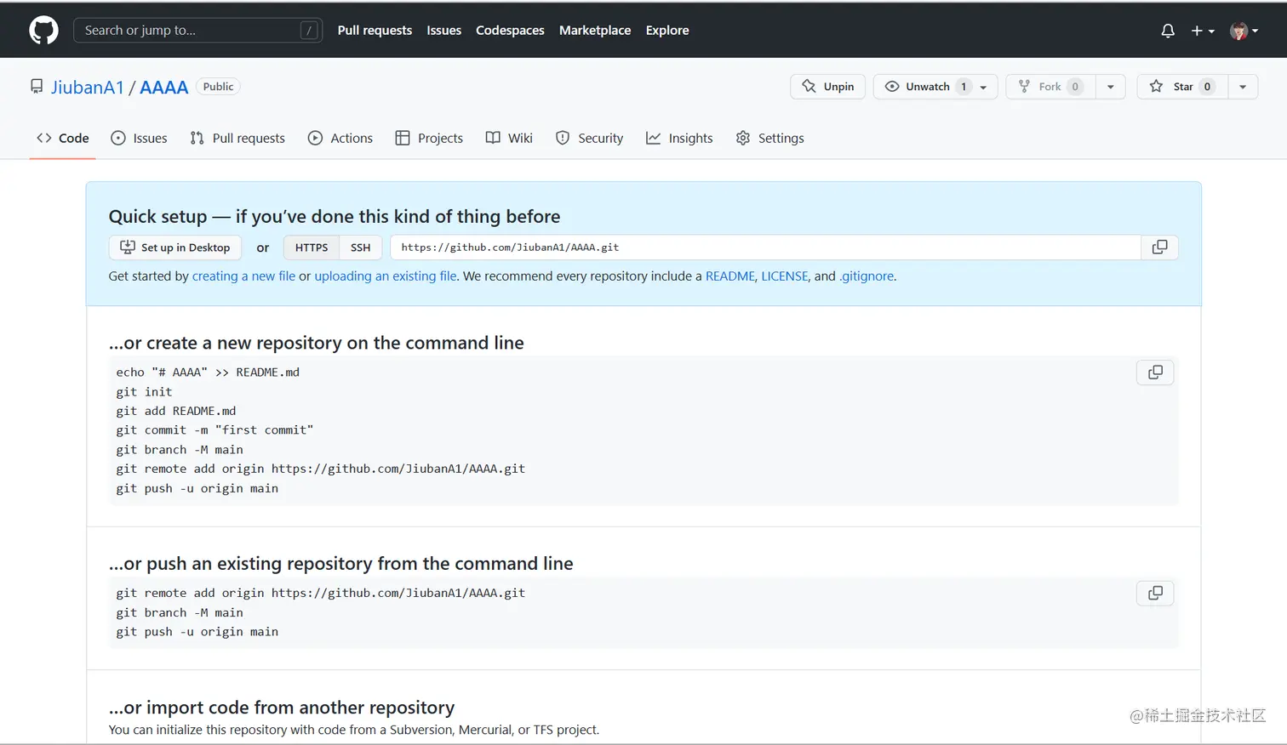Screen dimensions: 1287x745
Task: Click the GitHub Octocat logo
Action: click(x=43, y=31)
